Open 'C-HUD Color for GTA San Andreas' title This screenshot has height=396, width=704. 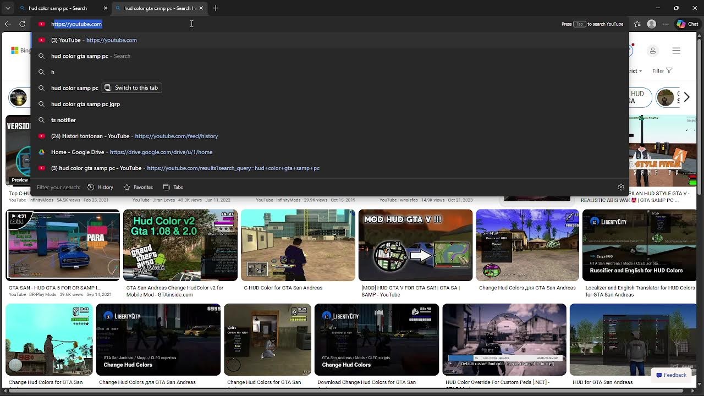(x=283, y=288)
